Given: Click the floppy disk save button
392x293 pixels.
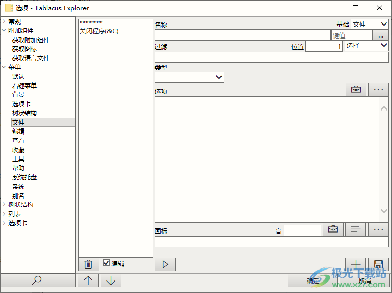Looking at the screenshot, I should [x=378, y=264].
